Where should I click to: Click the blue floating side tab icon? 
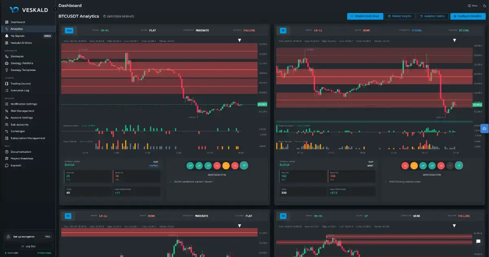[x=485, y=128]
